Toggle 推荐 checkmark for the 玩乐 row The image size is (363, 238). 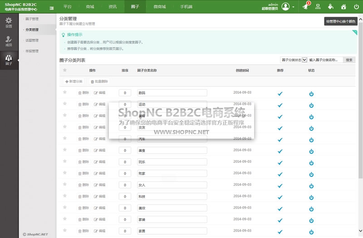[280, 163]
